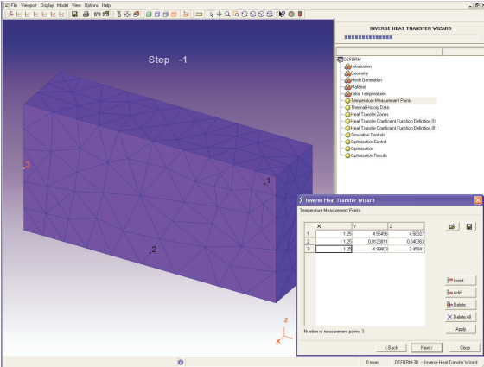Click the open folder icon in wizard dialog
Image resolution: width=484 pixels, height=367 pixels.
[453, 226]
